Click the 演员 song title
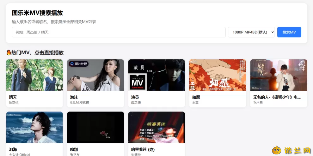313x156 pixels. (x=135, y=97)
